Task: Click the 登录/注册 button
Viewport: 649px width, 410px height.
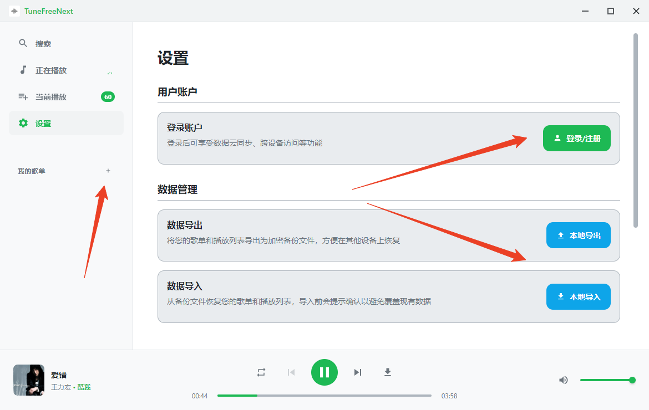Action: (576, 139)
